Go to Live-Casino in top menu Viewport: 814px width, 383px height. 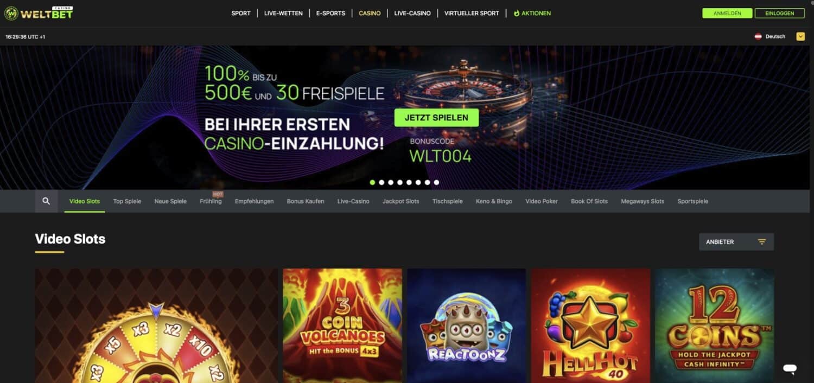click(412, 13)
